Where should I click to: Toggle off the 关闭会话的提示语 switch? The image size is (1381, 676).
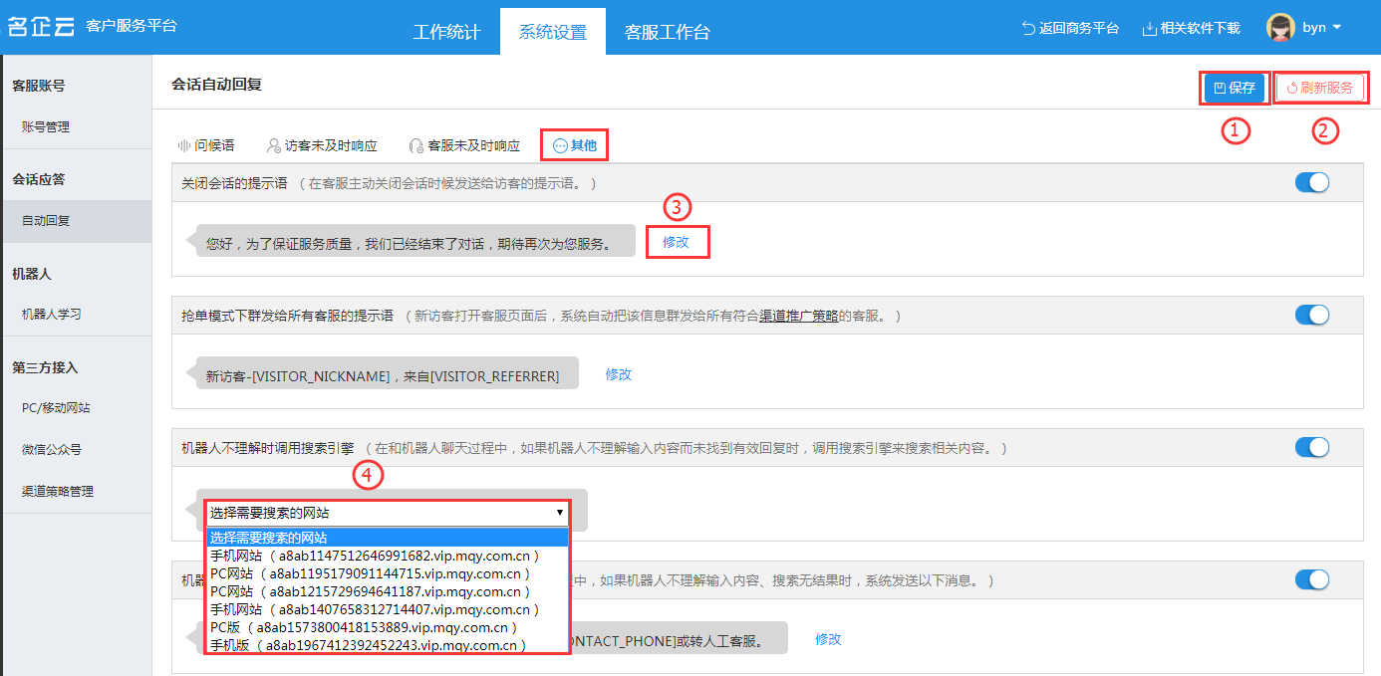pos(1312,182)
